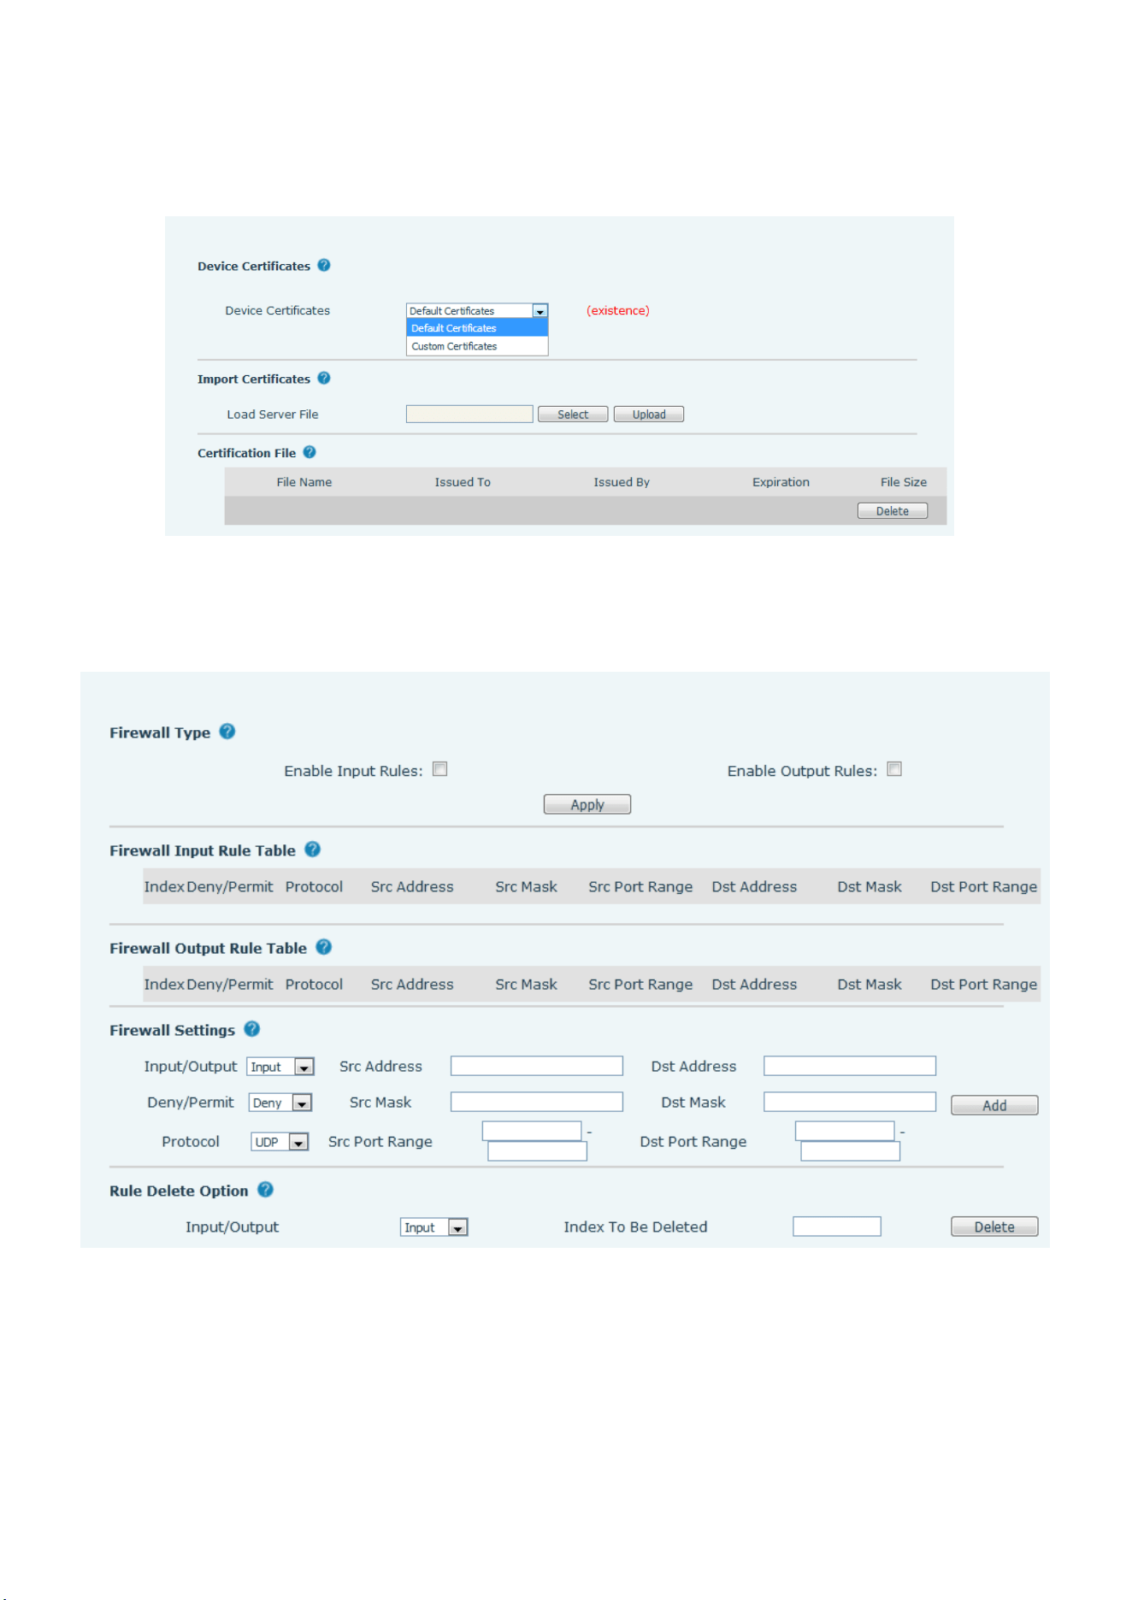Open the Device Certificates dropdown
The height and width of the screenshot is (1600, 1132).
coord(477,311)
